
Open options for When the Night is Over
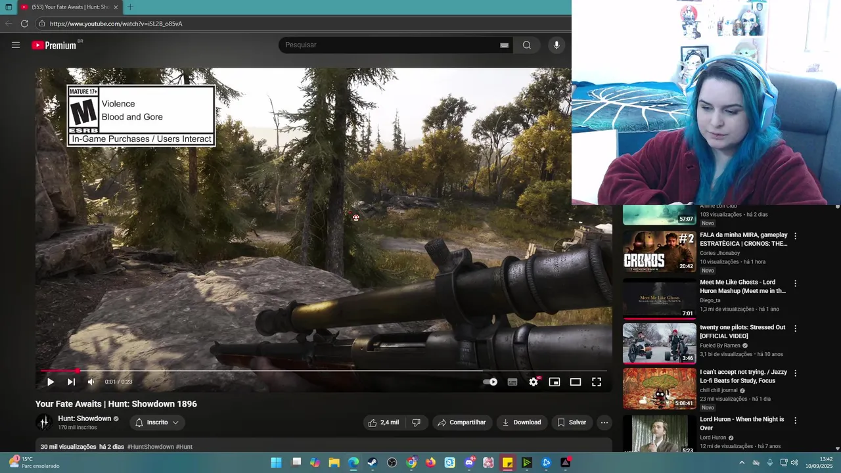(x=795, y=420)
